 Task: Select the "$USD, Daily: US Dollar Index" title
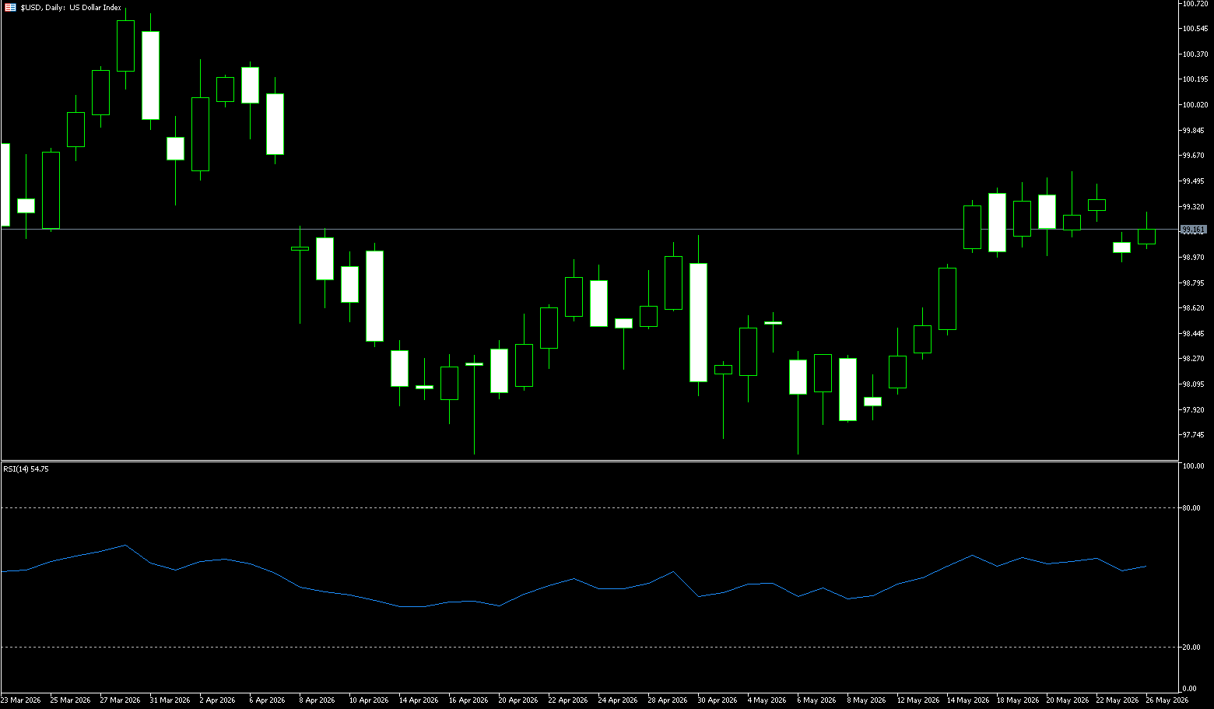tap(71, 8)
